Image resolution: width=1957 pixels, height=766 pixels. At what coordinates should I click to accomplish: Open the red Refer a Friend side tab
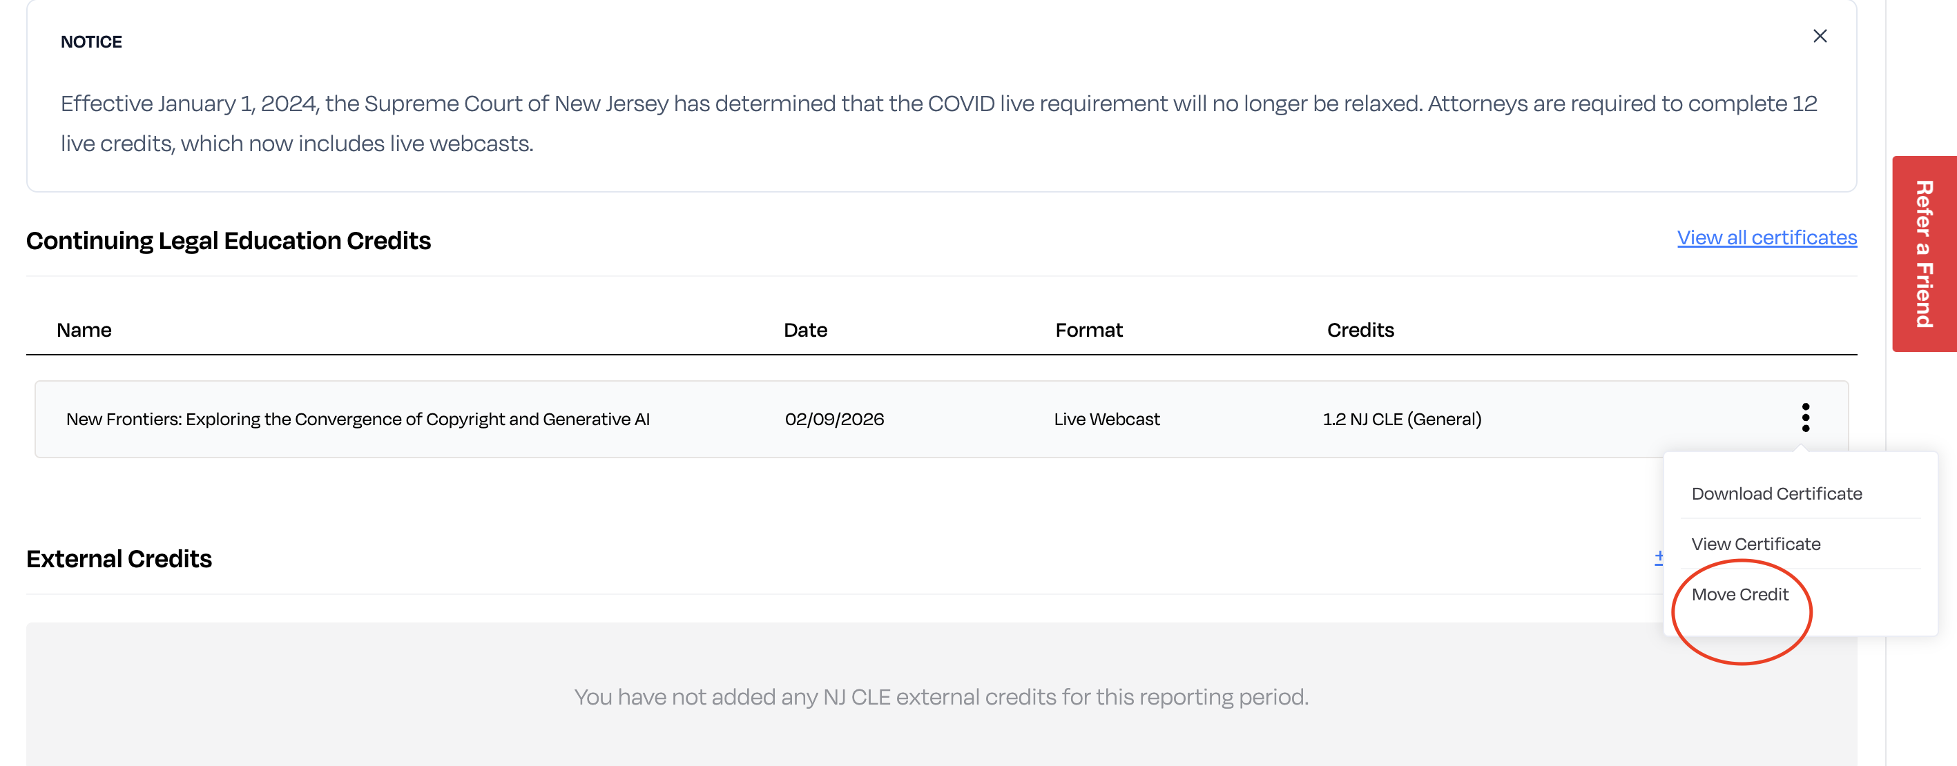click(1924, 253)
